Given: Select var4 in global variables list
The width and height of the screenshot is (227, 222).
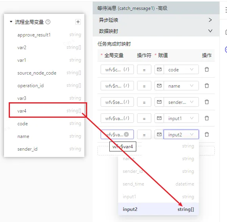Looking at the screenshot, I should click(x=48, y=111).
